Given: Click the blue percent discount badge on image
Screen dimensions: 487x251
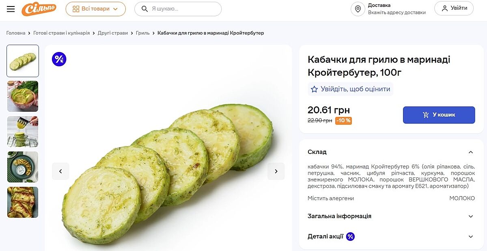Looking at the screenshot, I should coord(59,59).
